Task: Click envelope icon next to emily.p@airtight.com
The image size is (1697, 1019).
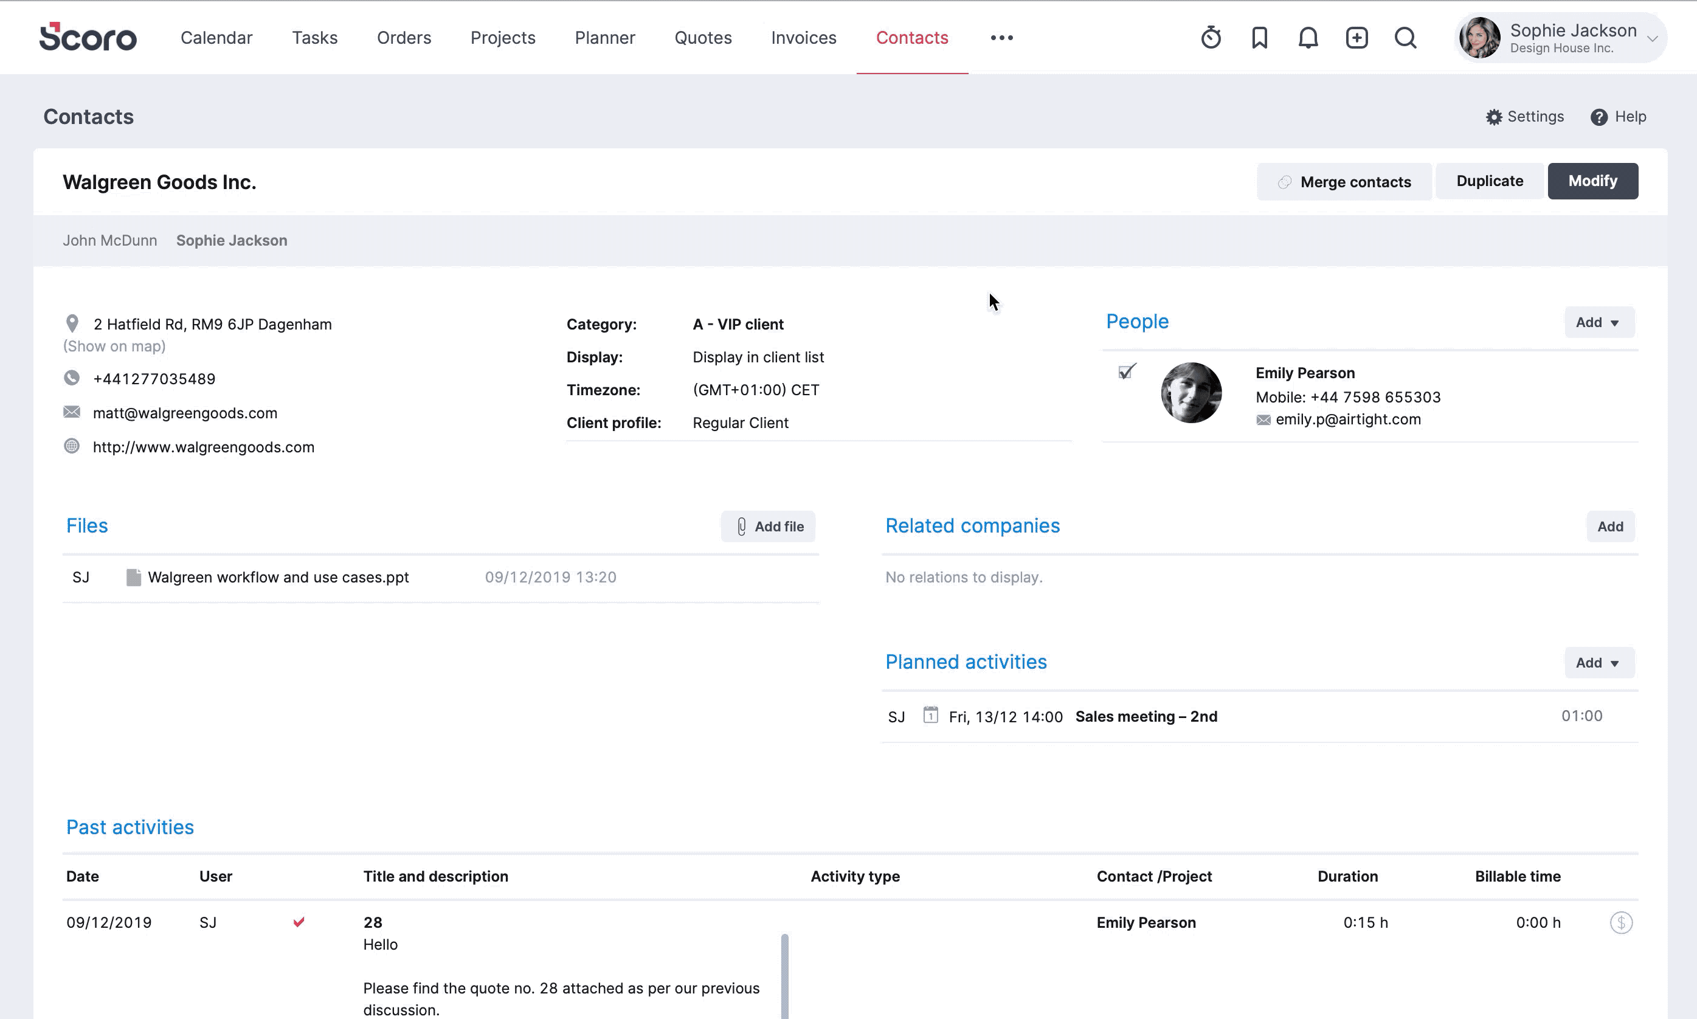Action: 1263,420
